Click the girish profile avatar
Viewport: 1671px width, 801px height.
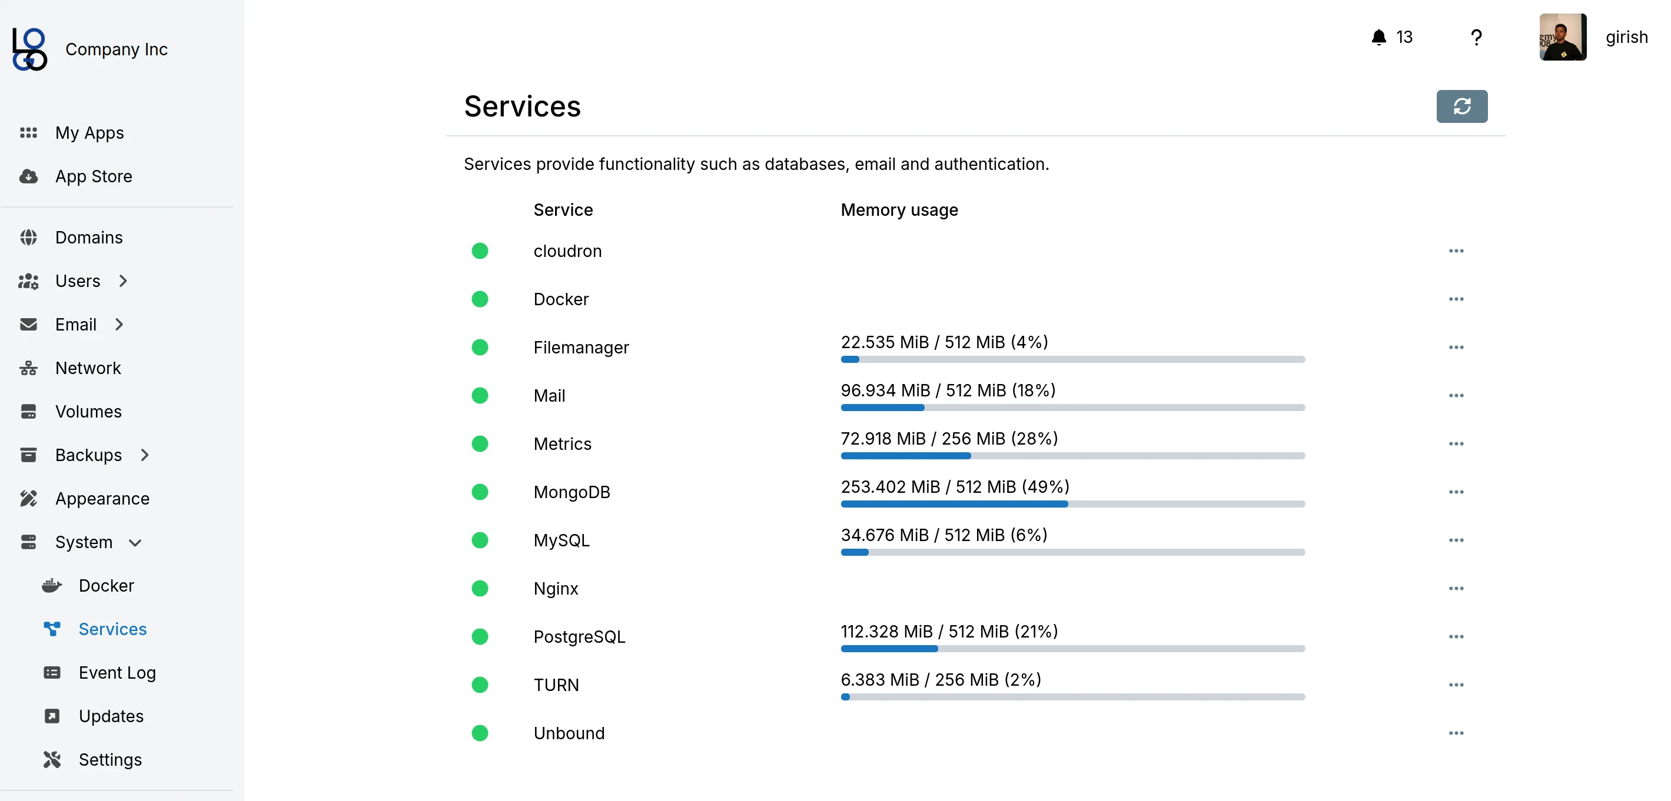coord(1563,37)
